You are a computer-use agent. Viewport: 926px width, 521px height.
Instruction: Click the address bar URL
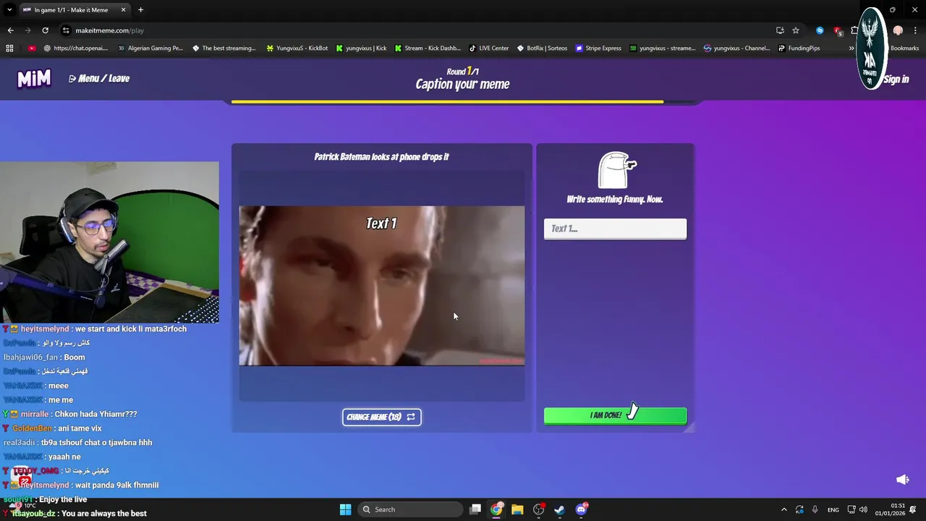point(110,30)
